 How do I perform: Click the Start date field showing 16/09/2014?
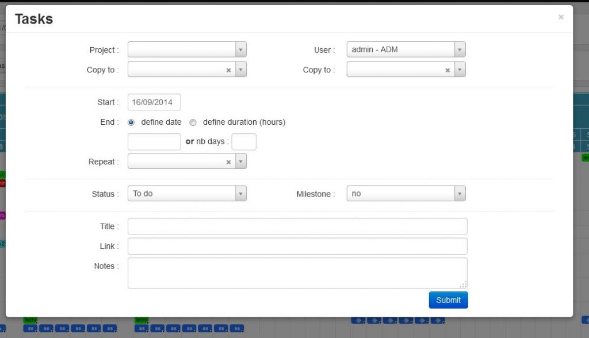[153, 102]
